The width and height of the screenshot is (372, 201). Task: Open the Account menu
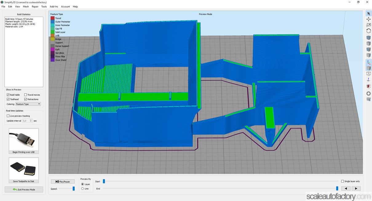coord(65,6)
